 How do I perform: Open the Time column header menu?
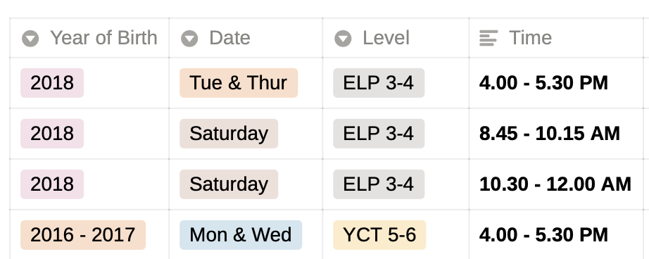[556, 38]
